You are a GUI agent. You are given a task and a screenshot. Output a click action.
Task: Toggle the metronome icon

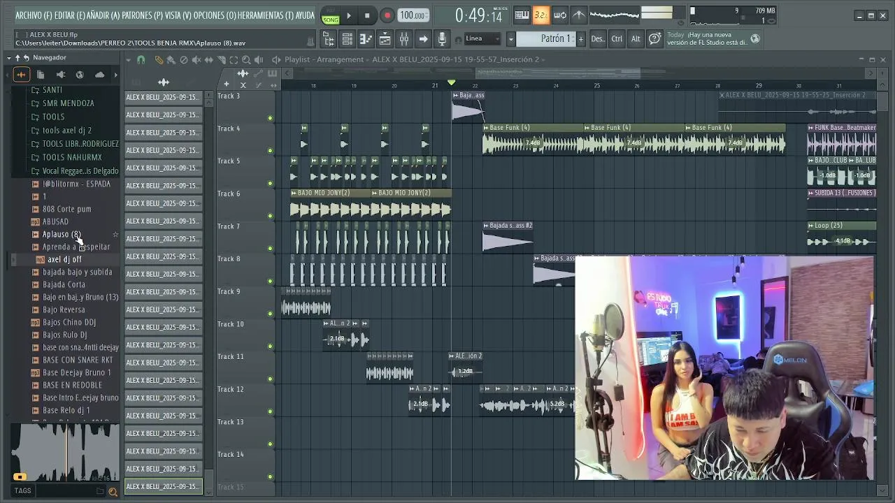579,15
